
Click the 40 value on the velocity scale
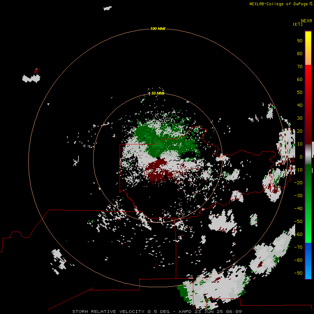pos(300,105)
